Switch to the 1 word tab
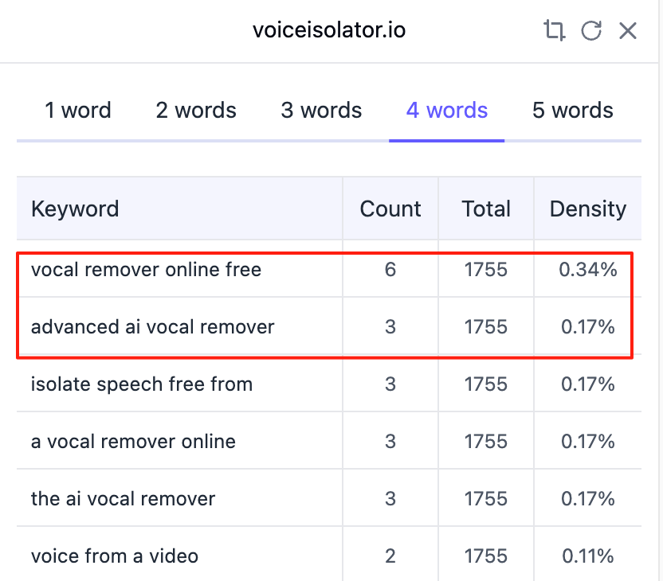 pyautogui.click(x=78, y=111)
